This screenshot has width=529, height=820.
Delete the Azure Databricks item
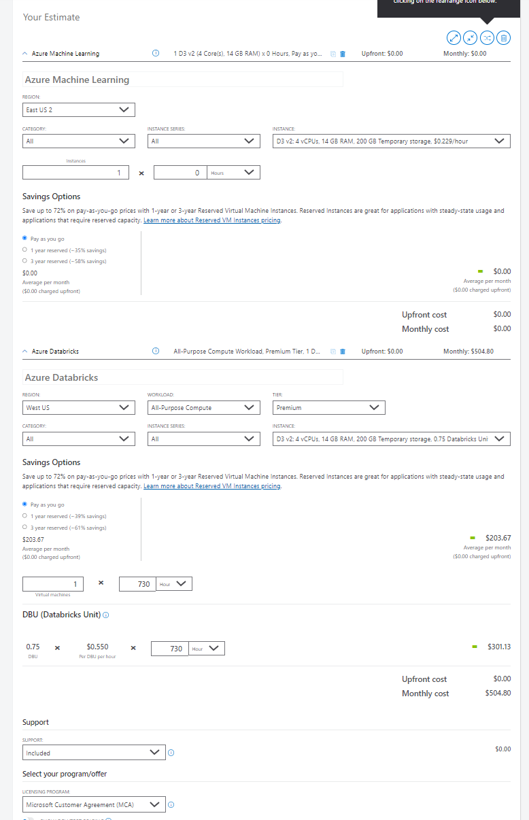click(x=343, y=352)
